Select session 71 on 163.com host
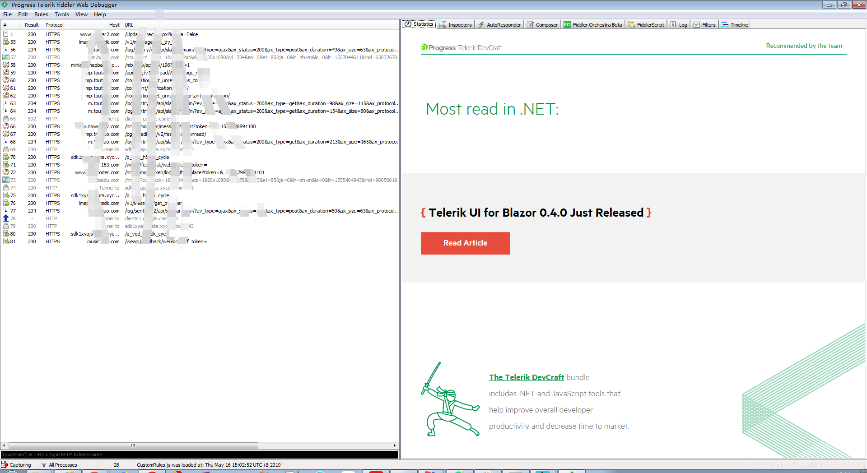Screen dimensions: 867x473 199,165
